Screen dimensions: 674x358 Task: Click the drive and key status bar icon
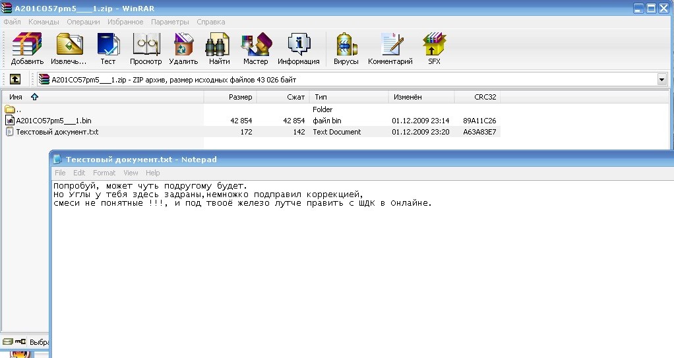pyautogui.click(x=15, y=342)
